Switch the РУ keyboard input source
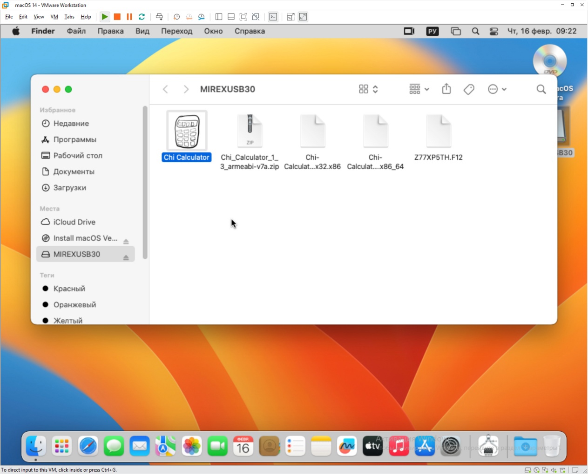 (433, 31)
